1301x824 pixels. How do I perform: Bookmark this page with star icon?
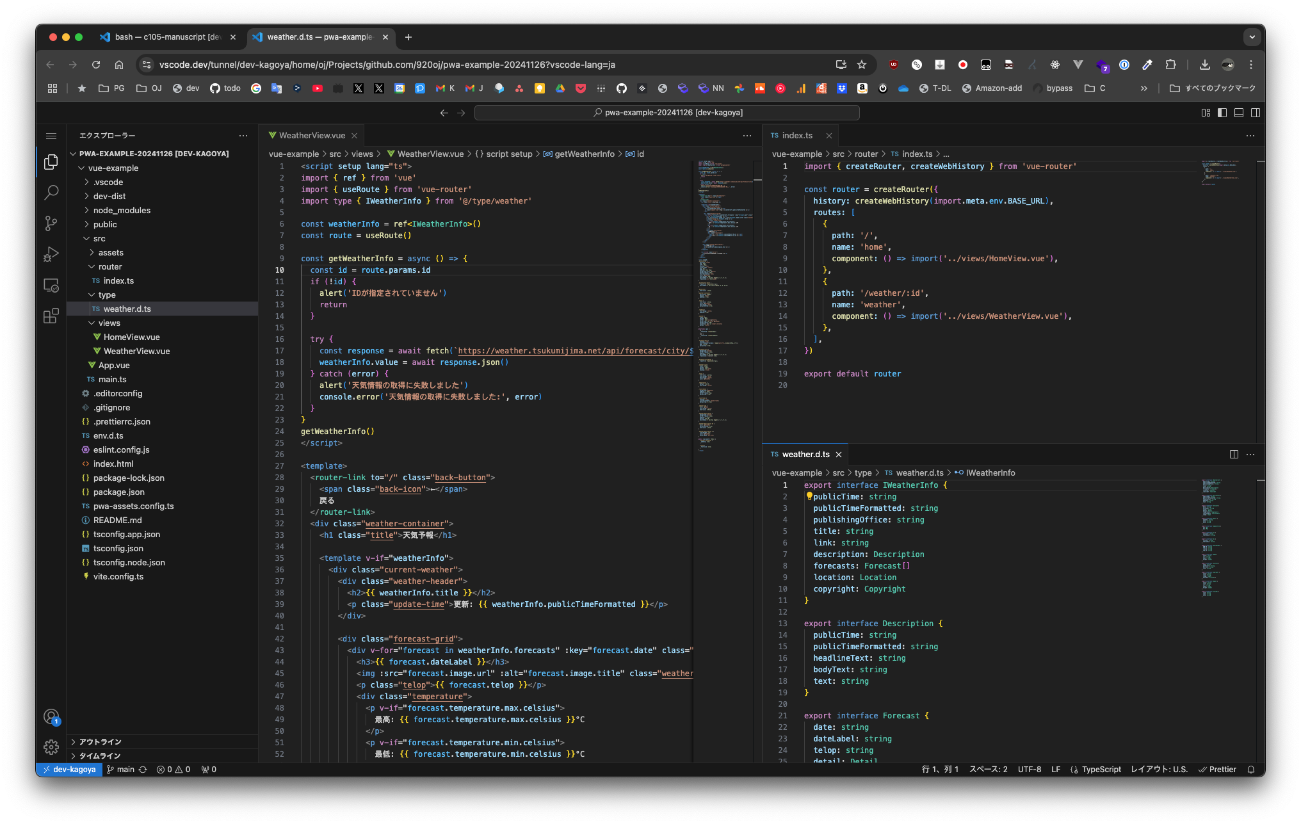click(862, 65)
